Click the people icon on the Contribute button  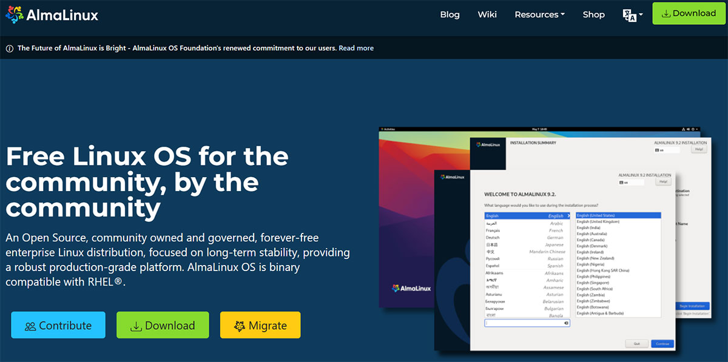coord(30,326)
